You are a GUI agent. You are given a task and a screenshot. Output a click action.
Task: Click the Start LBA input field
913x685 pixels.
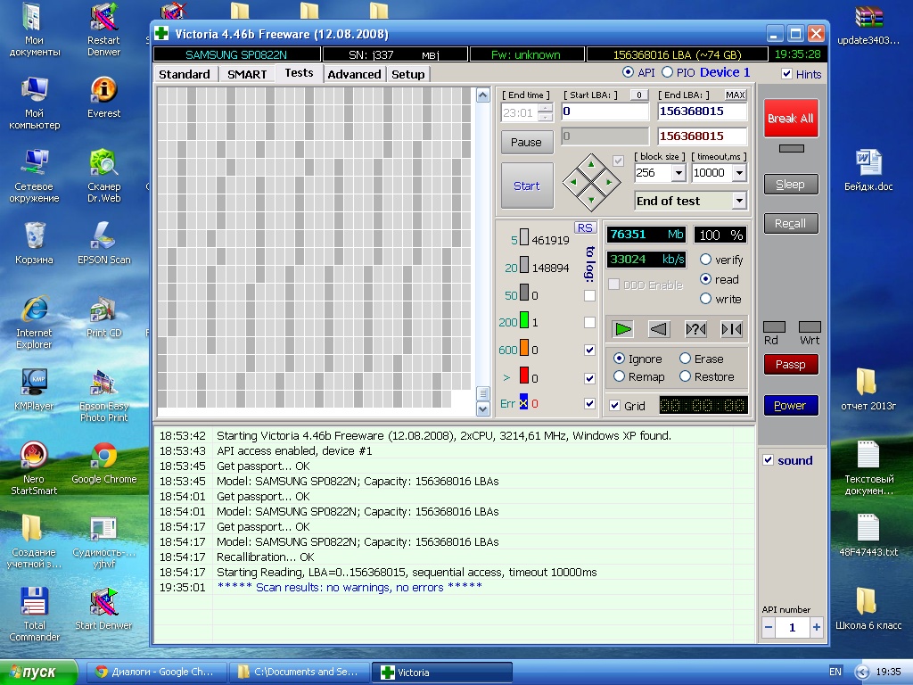[x=605, y=111]
